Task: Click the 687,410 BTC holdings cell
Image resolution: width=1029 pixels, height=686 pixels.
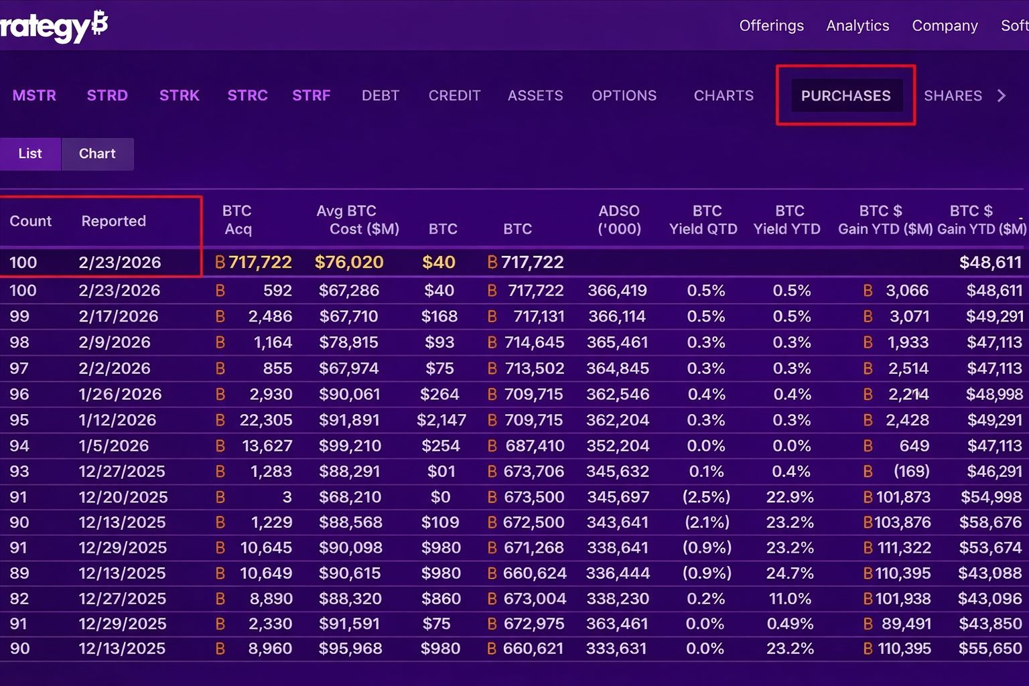Action: tap(534, 445)
